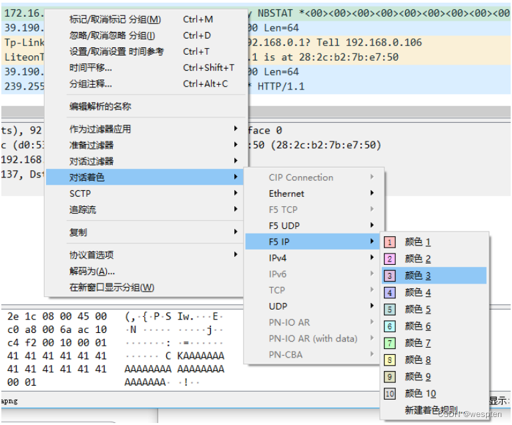Click 新建着色规则 menu entry
The width and height of the screenshot is (512, 425).
click(x=435, y=410)
